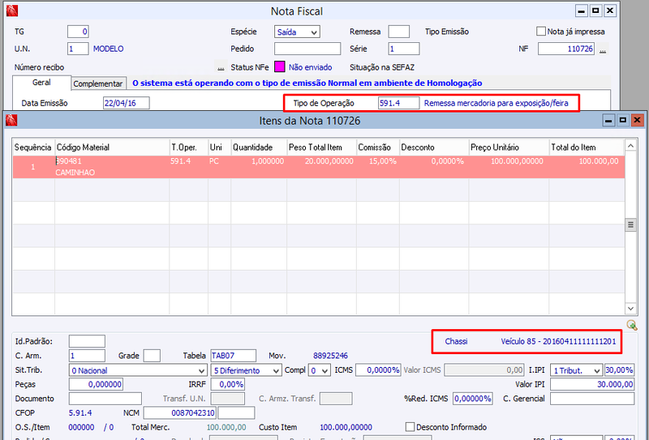Click Itens da Nota window app icon
Image resolution: width=649 pixels, height=440 pixels.
(x=11, y=121)
